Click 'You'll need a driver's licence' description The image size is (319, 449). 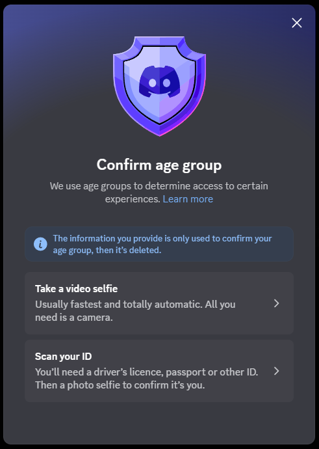147,372
